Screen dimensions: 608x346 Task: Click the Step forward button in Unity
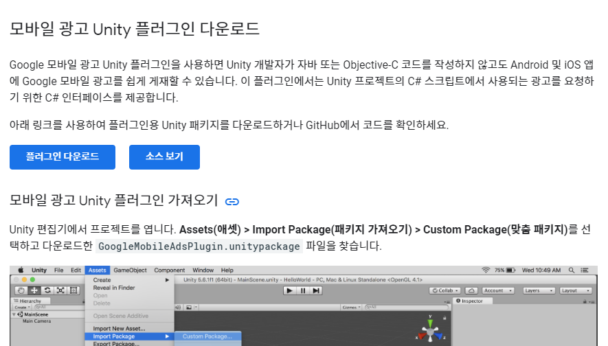tap(316, 290)
